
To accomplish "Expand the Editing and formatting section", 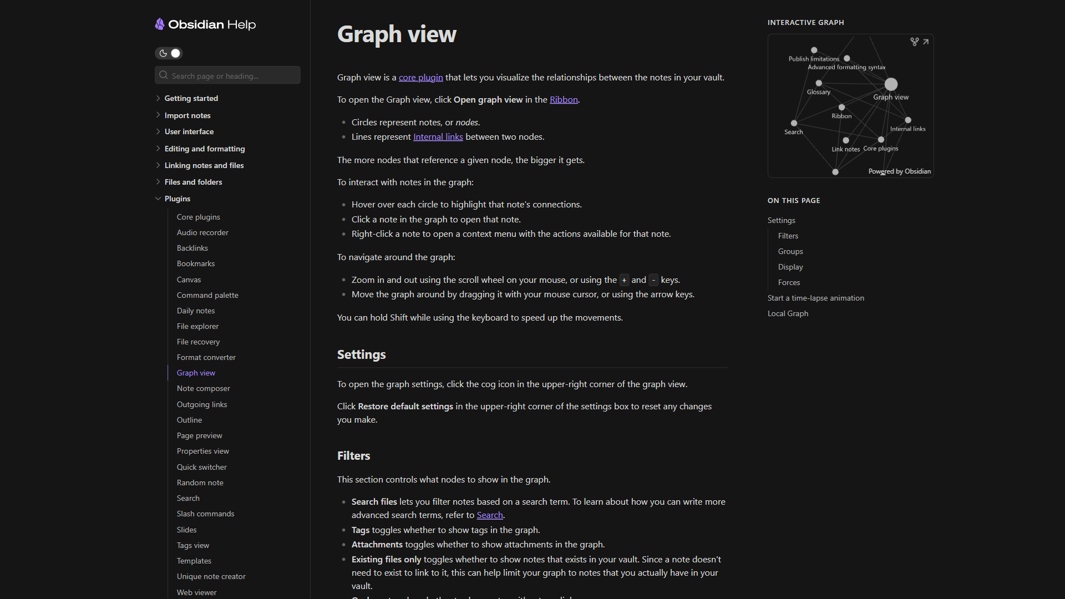I will [x=205, y=149].
